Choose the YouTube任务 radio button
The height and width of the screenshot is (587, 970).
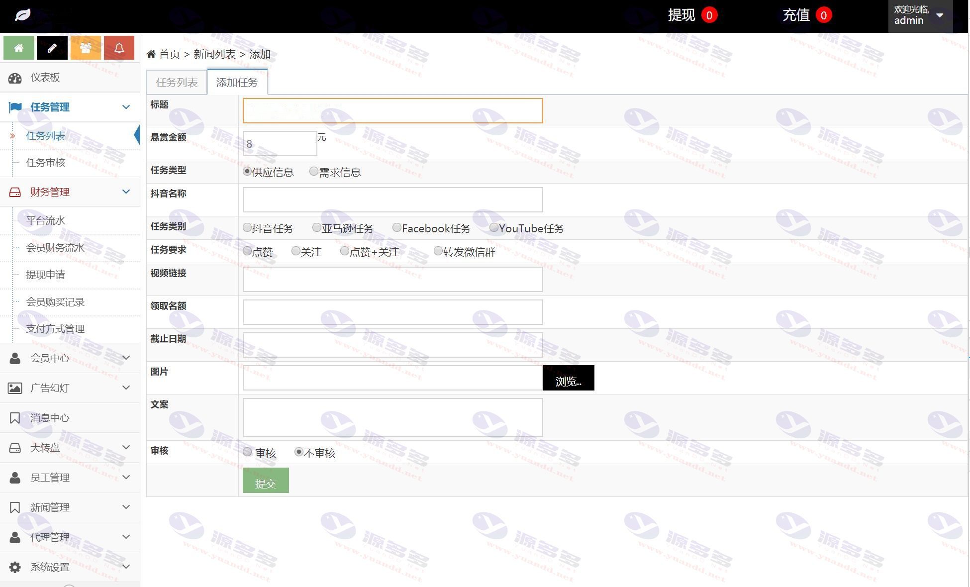[494, 227]
